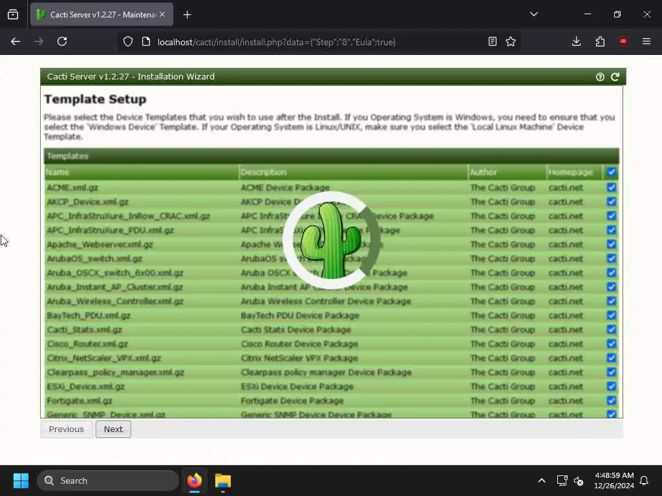Click the Next button
The image size is (662, 496).
[113, 429]
